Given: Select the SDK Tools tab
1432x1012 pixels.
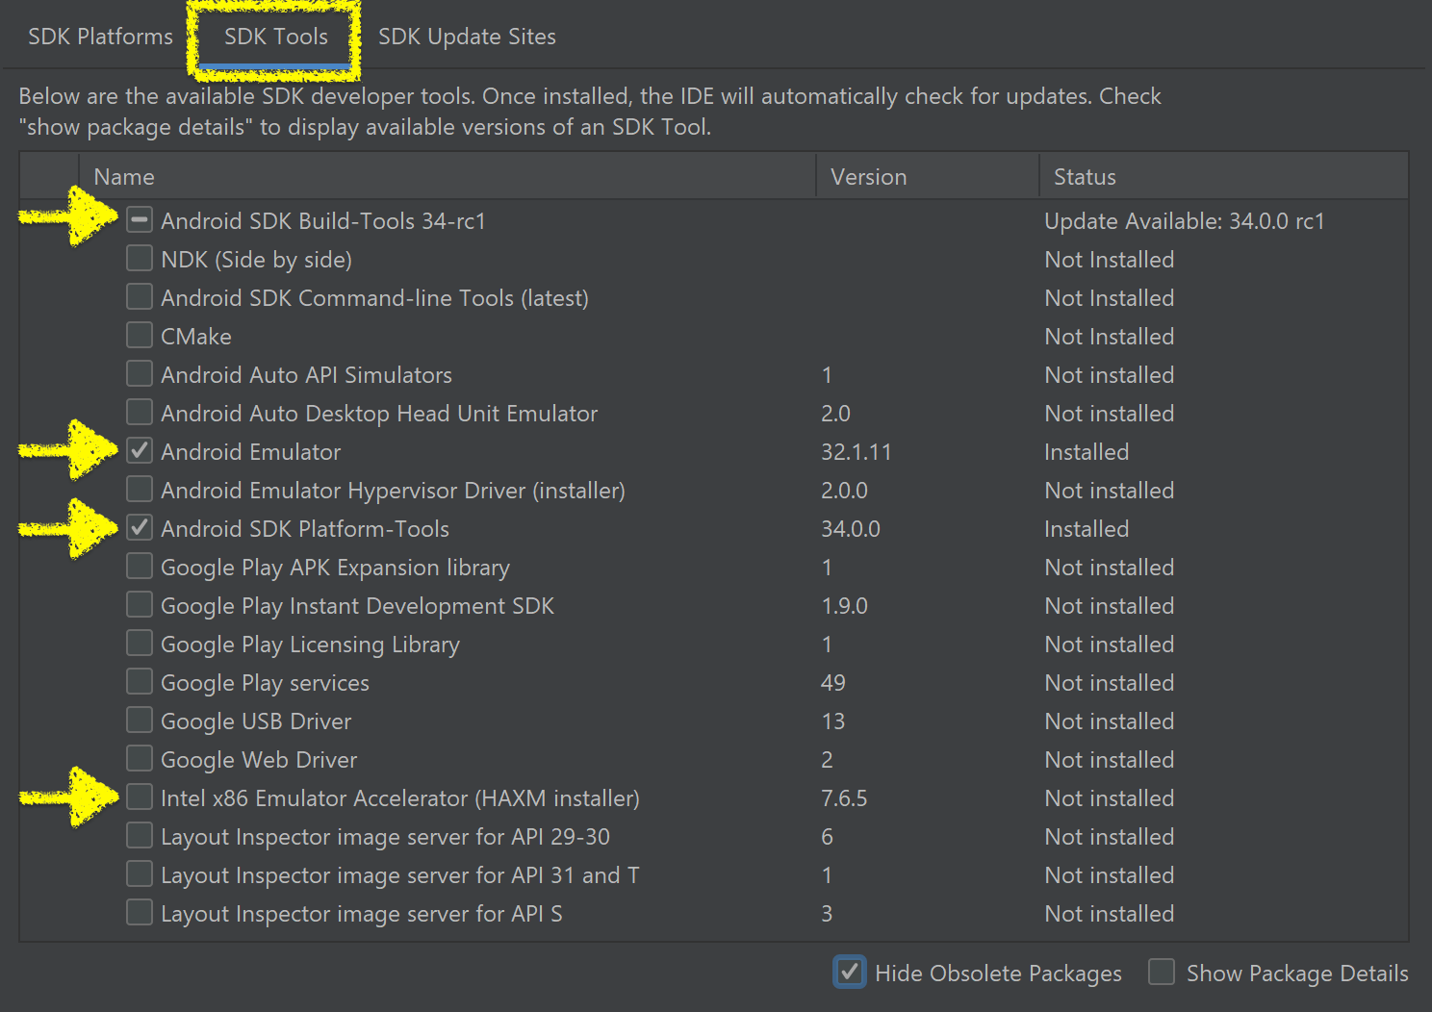Looking at the screenshot, I should pyautogui.click(x=275, y=37).
